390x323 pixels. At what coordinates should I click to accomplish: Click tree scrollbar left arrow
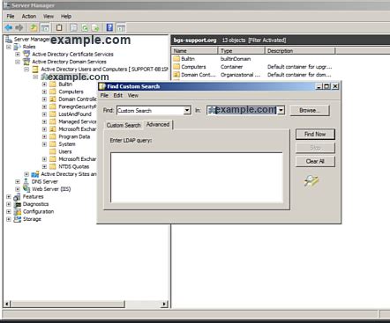point(7,304)
